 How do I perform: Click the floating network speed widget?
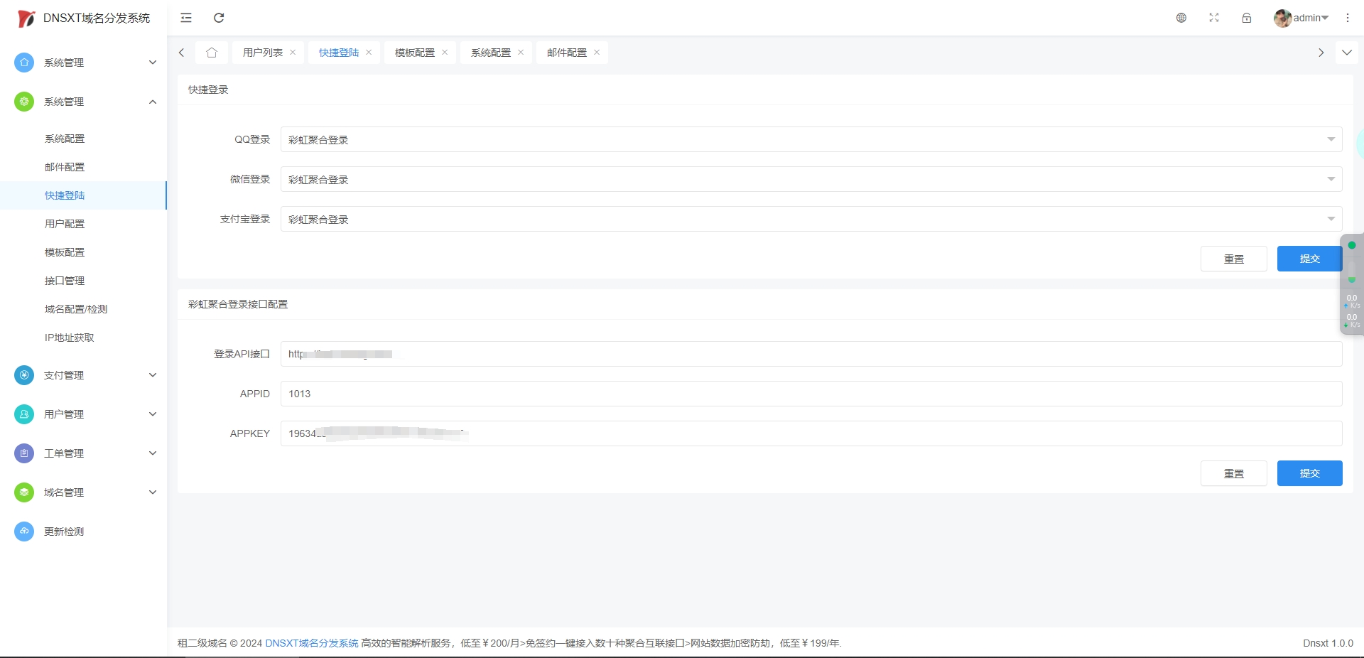1351,284
